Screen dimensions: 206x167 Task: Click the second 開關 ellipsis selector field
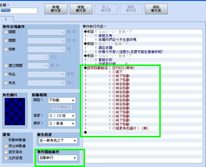click(46, 41)
